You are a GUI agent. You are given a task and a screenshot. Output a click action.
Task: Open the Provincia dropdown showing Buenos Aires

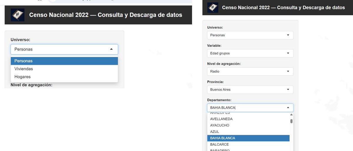tap(250, 89)
